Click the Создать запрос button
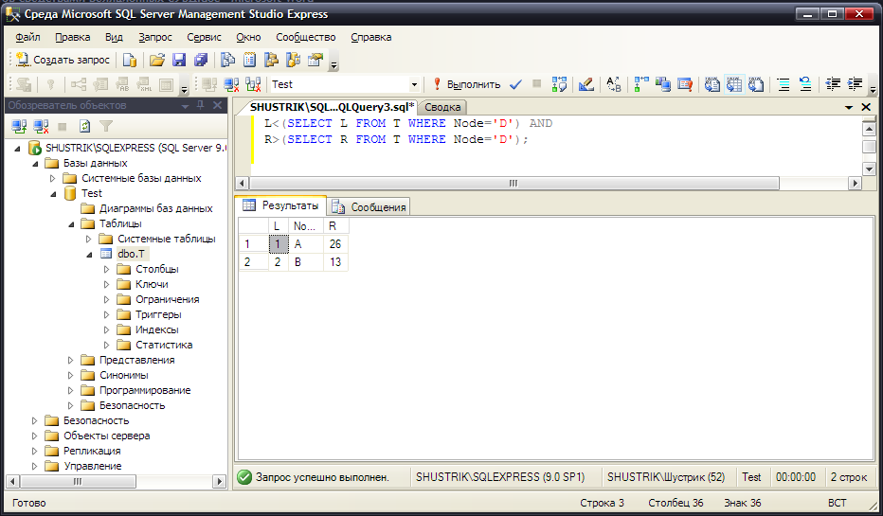Viewport: 883px width, 516px height. pyautogui.click(x=63, y=60)
